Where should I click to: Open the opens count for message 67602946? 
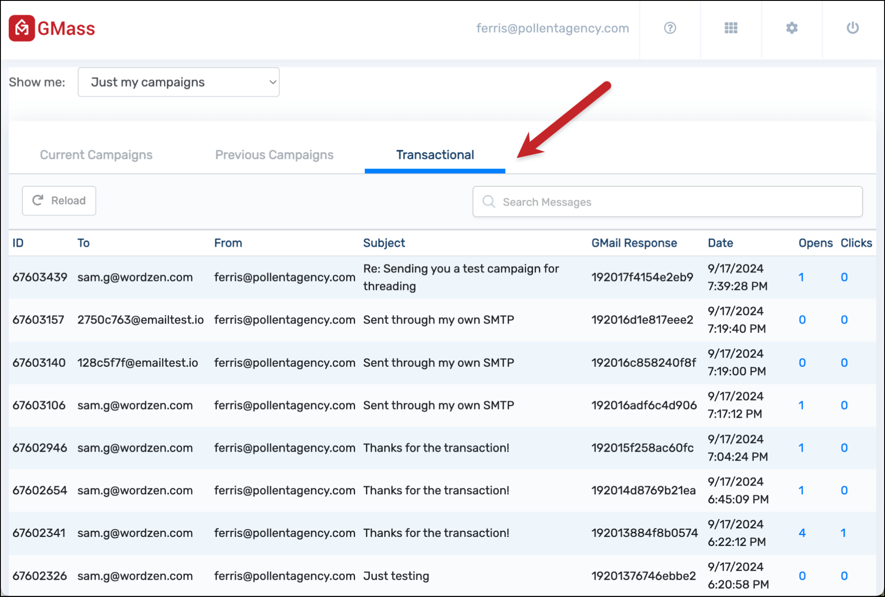click(801, 447)
